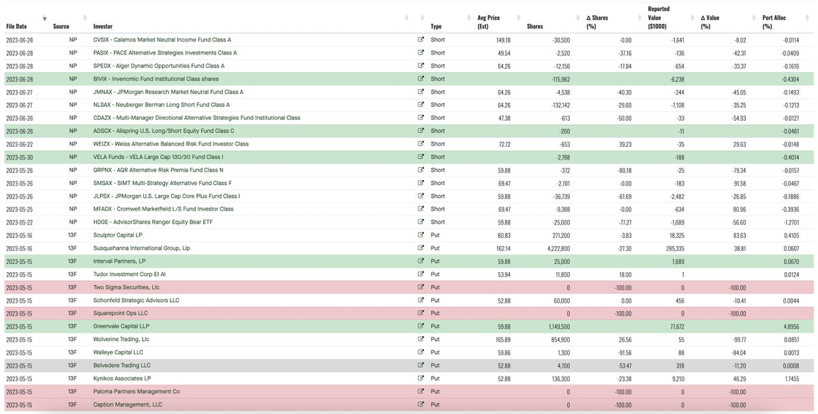Click external link icon for Kynikos Associates LP
818x414 pixels.
pyautogui.click(x=421, y=379)
